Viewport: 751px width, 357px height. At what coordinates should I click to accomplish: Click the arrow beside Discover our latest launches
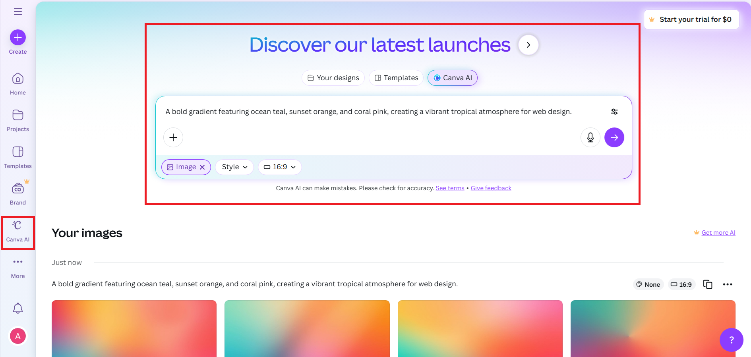[x=528, y=45]
